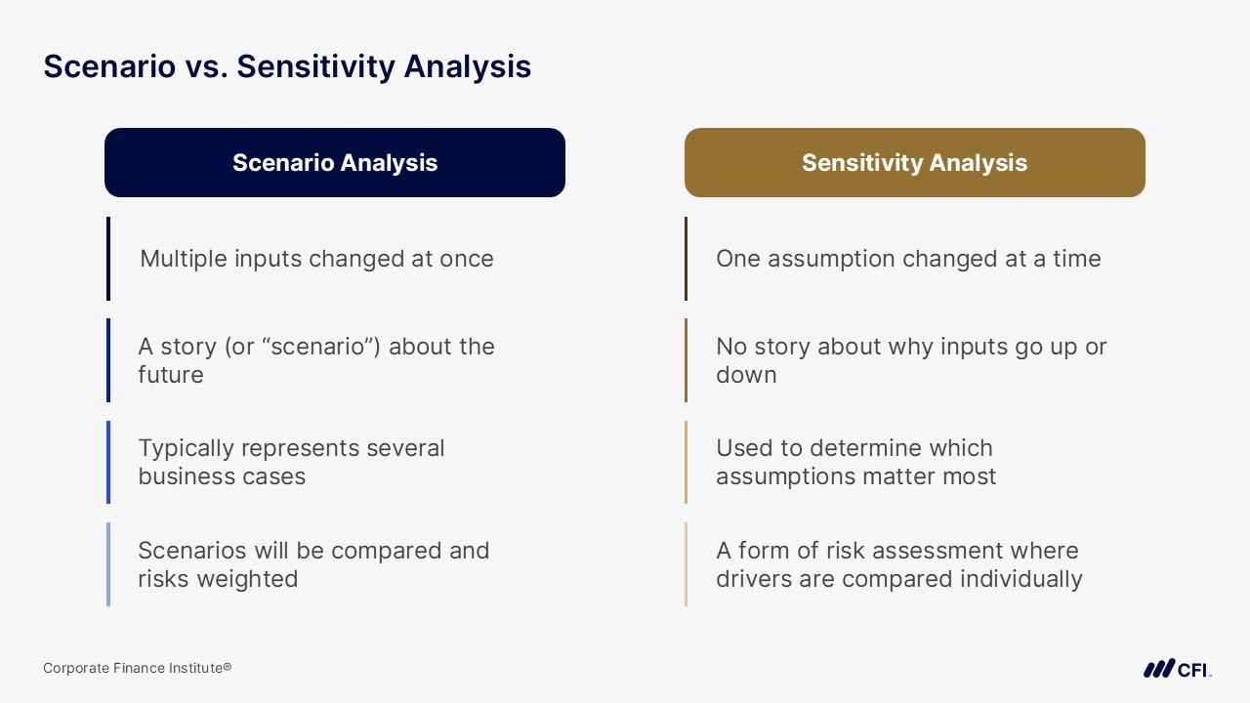Select bright blue bar beside Typically represents text
Viewport: 1250px width, 703px height.
[108, 462]
